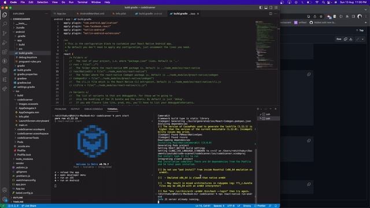Open the Selection menu in menu bar
370x208 pixels.
tap(42, 2)
